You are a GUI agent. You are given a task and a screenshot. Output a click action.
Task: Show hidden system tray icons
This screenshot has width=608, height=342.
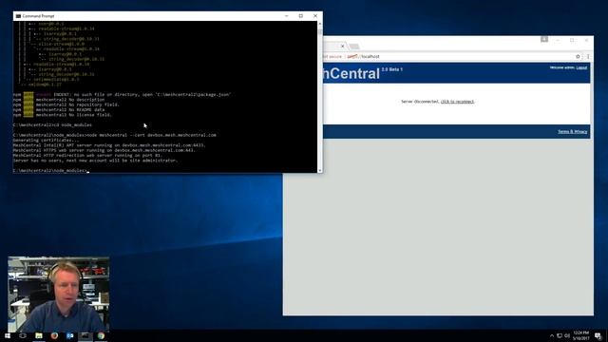pos(552,335)
